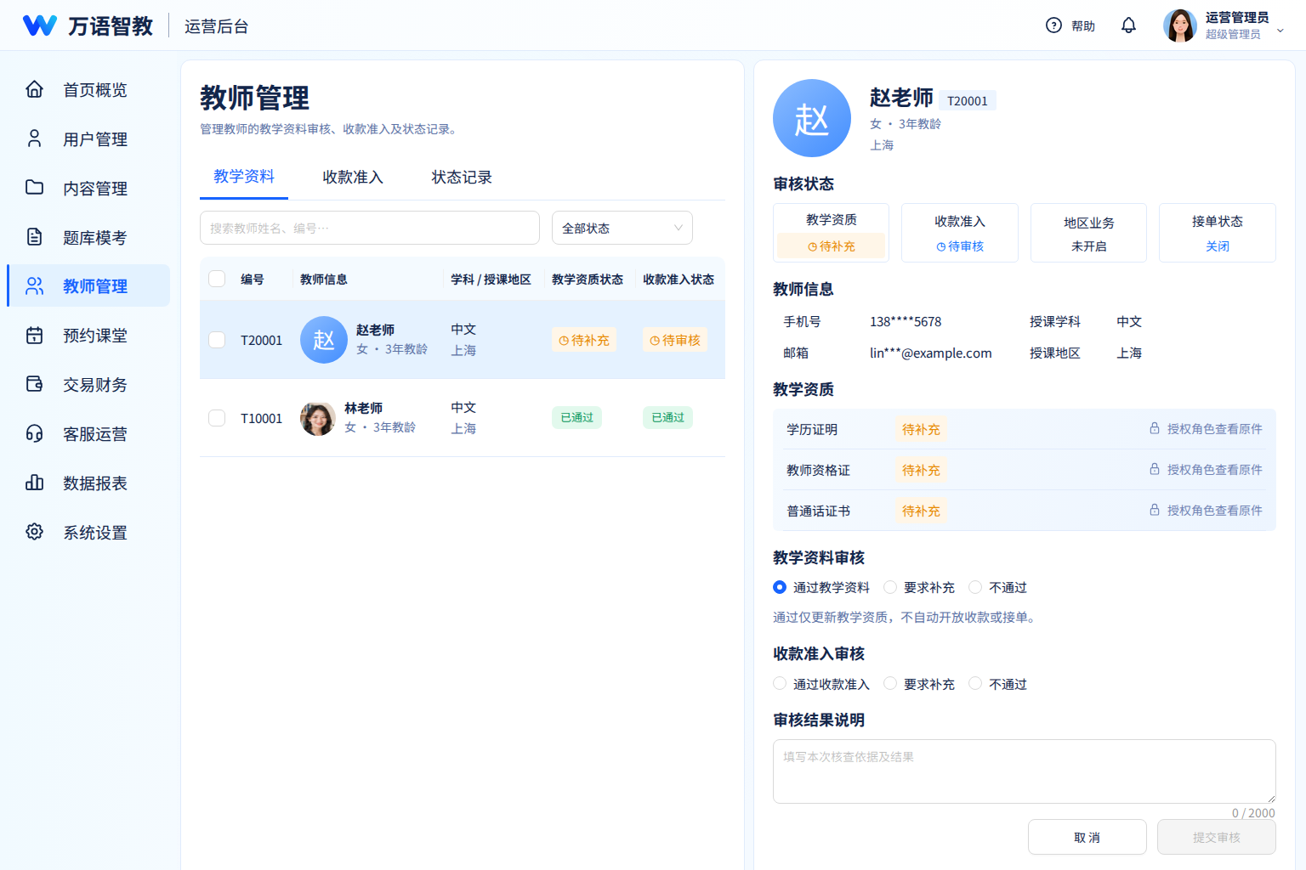
Task: Click 授权角色查看原件 for 学历证明
Action: click(x=1215, y=429)
